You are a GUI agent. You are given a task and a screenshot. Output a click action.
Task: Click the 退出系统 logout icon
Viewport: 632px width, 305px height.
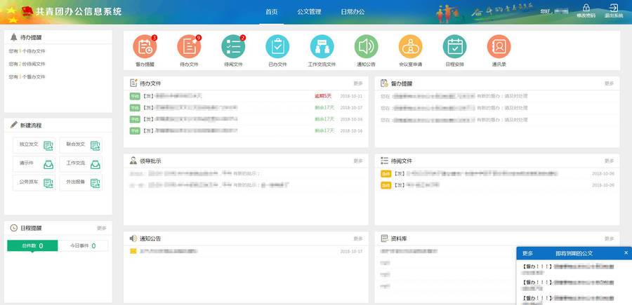[x=613, y=11]
